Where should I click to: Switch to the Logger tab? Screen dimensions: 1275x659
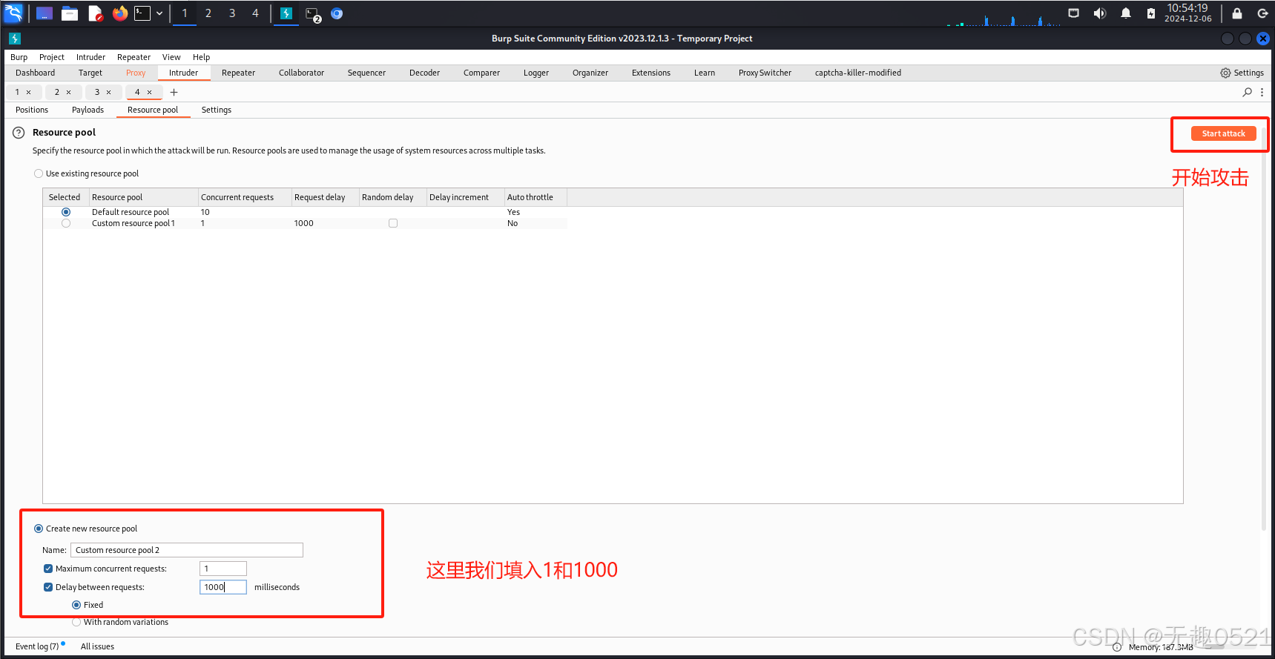536,73
